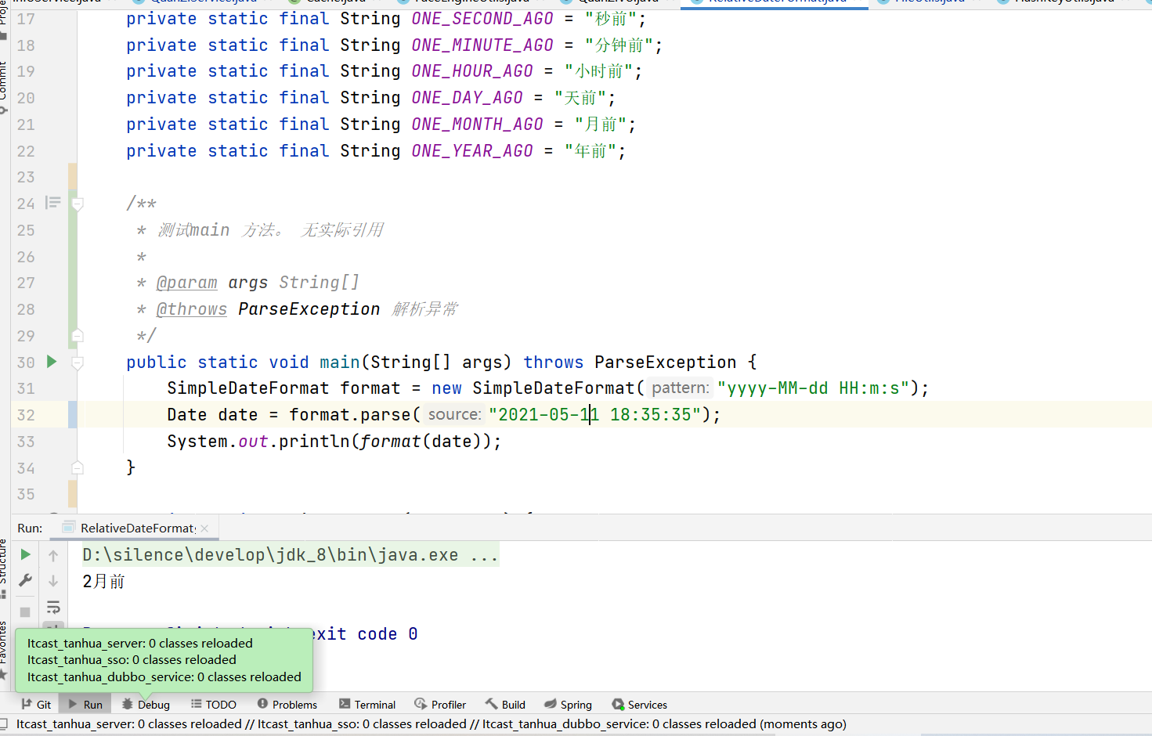Click the ONE_HOUR_AGO constant
1152x736 pixels.
472,70
